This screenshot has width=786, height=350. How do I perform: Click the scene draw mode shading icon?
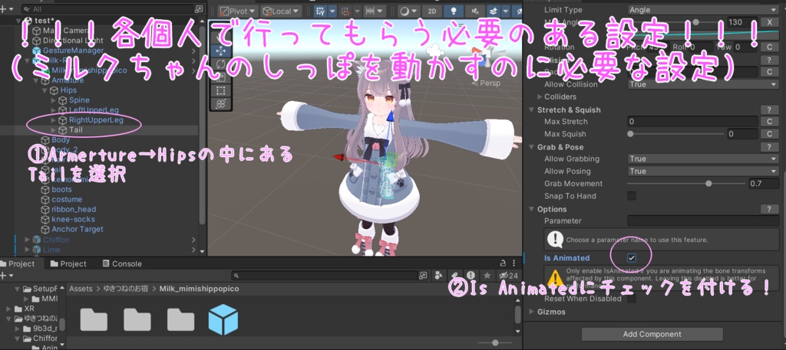click(x=404, y=11)
